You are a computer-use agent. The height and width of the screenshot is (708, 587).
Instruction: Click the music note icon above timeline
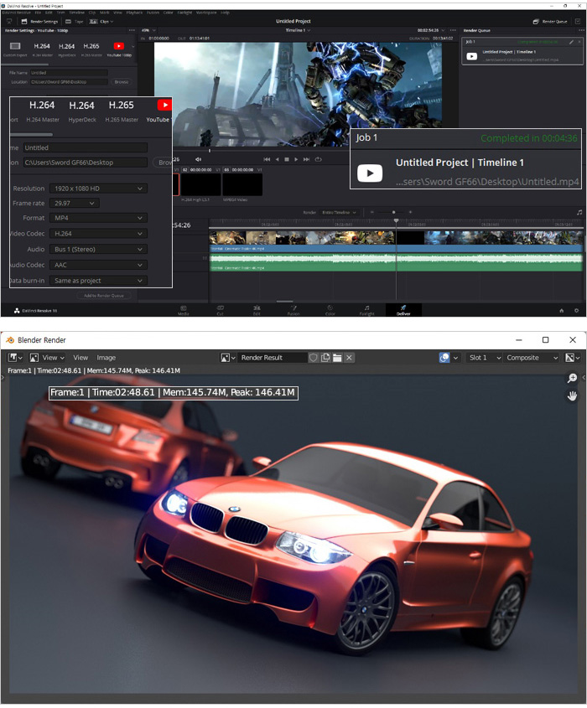[x=579, y=212]
